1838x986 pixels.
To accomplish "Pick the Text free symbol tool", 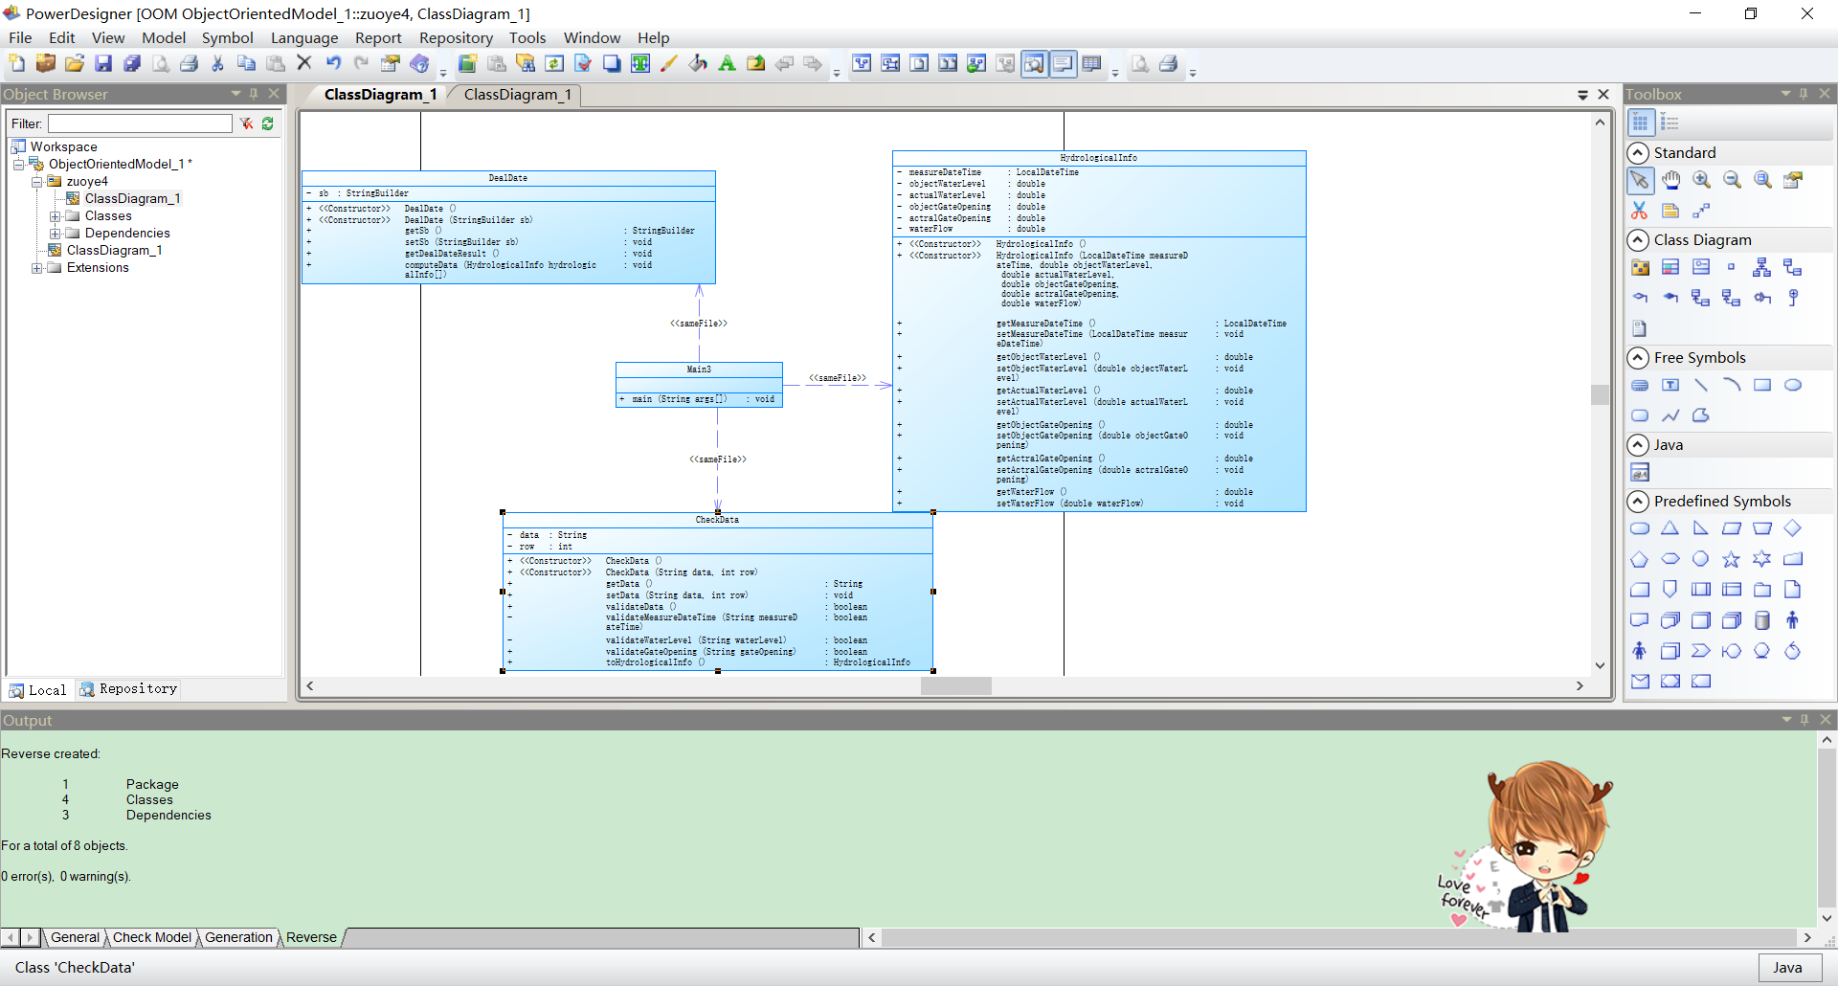I will (x=1670, y=385).
